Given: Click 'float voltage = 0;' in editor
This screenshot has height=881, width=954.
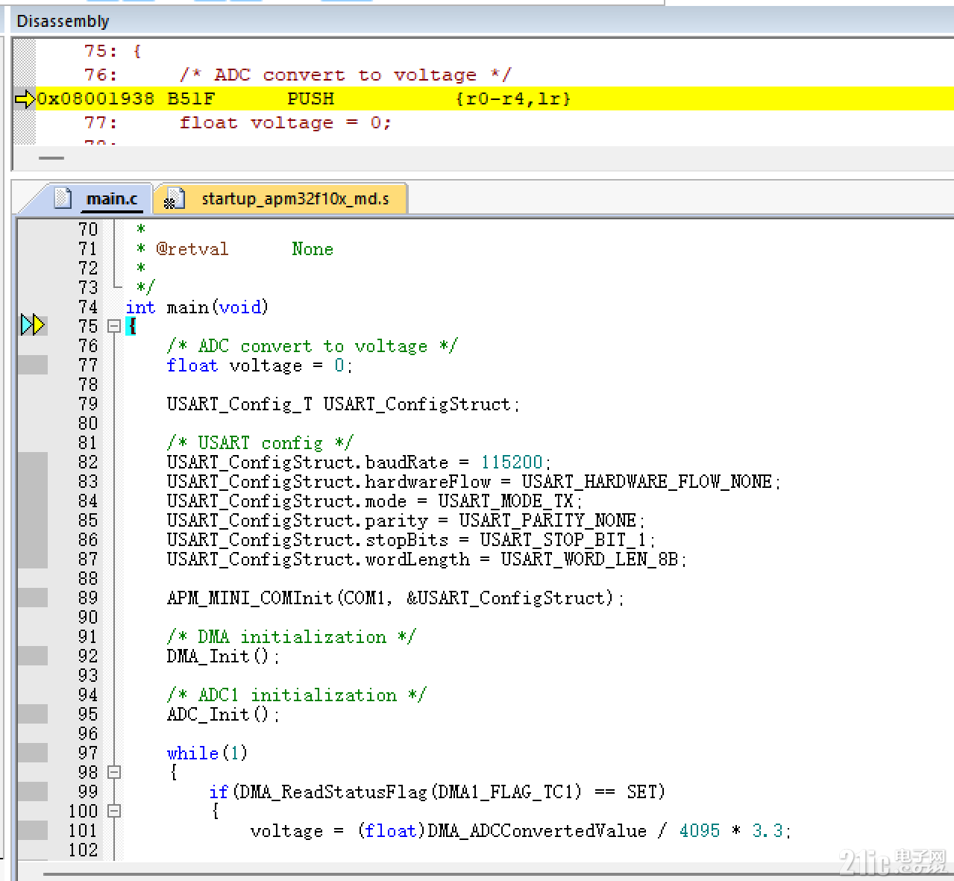Looking at the screenshot, I should coord(260,366).
